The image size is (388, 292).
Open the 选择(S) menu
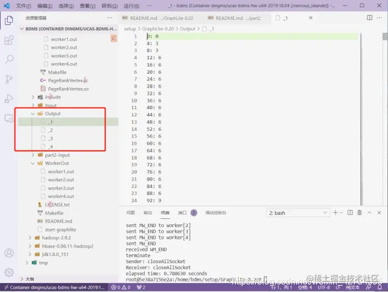(66, 6)
